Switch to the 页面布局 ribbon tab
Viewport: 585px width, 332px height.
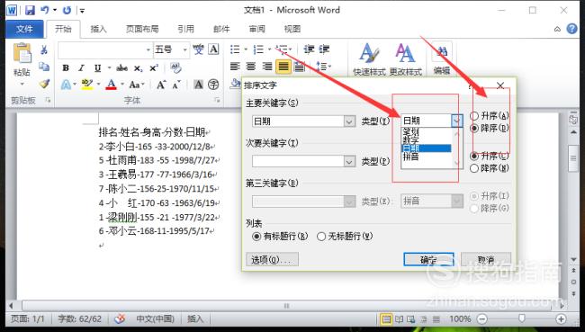pos(142,29)
